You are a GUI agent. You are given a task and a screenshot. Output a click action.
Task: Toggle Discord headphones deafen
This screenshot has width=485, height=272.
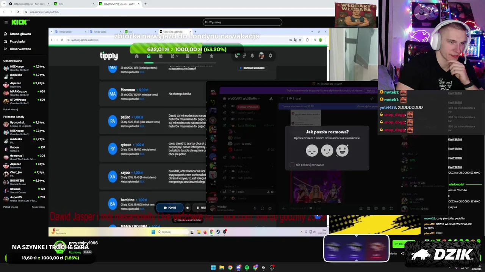click(262, 208)
